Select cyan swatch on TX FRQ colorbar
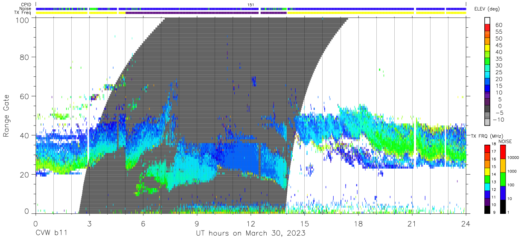Viewport: 524px width, 242px height. (486, 187)
